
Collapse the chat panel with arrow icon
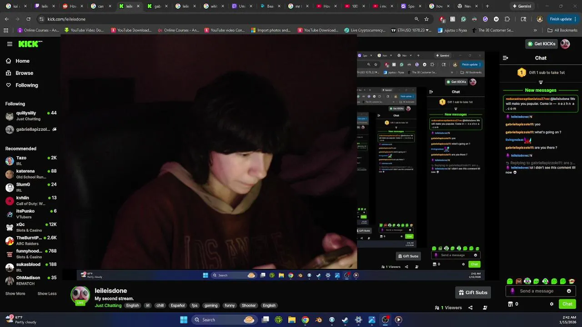tap(505, 58)
